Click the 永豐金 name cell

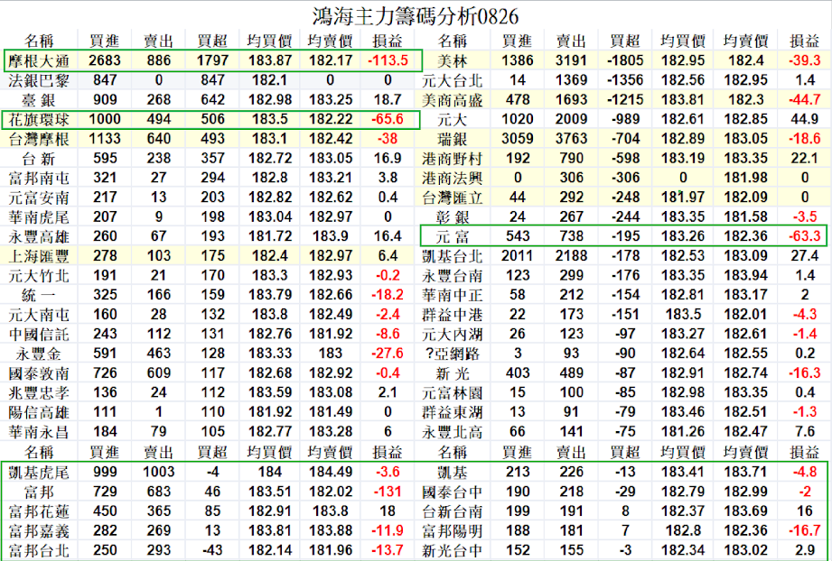39,354
